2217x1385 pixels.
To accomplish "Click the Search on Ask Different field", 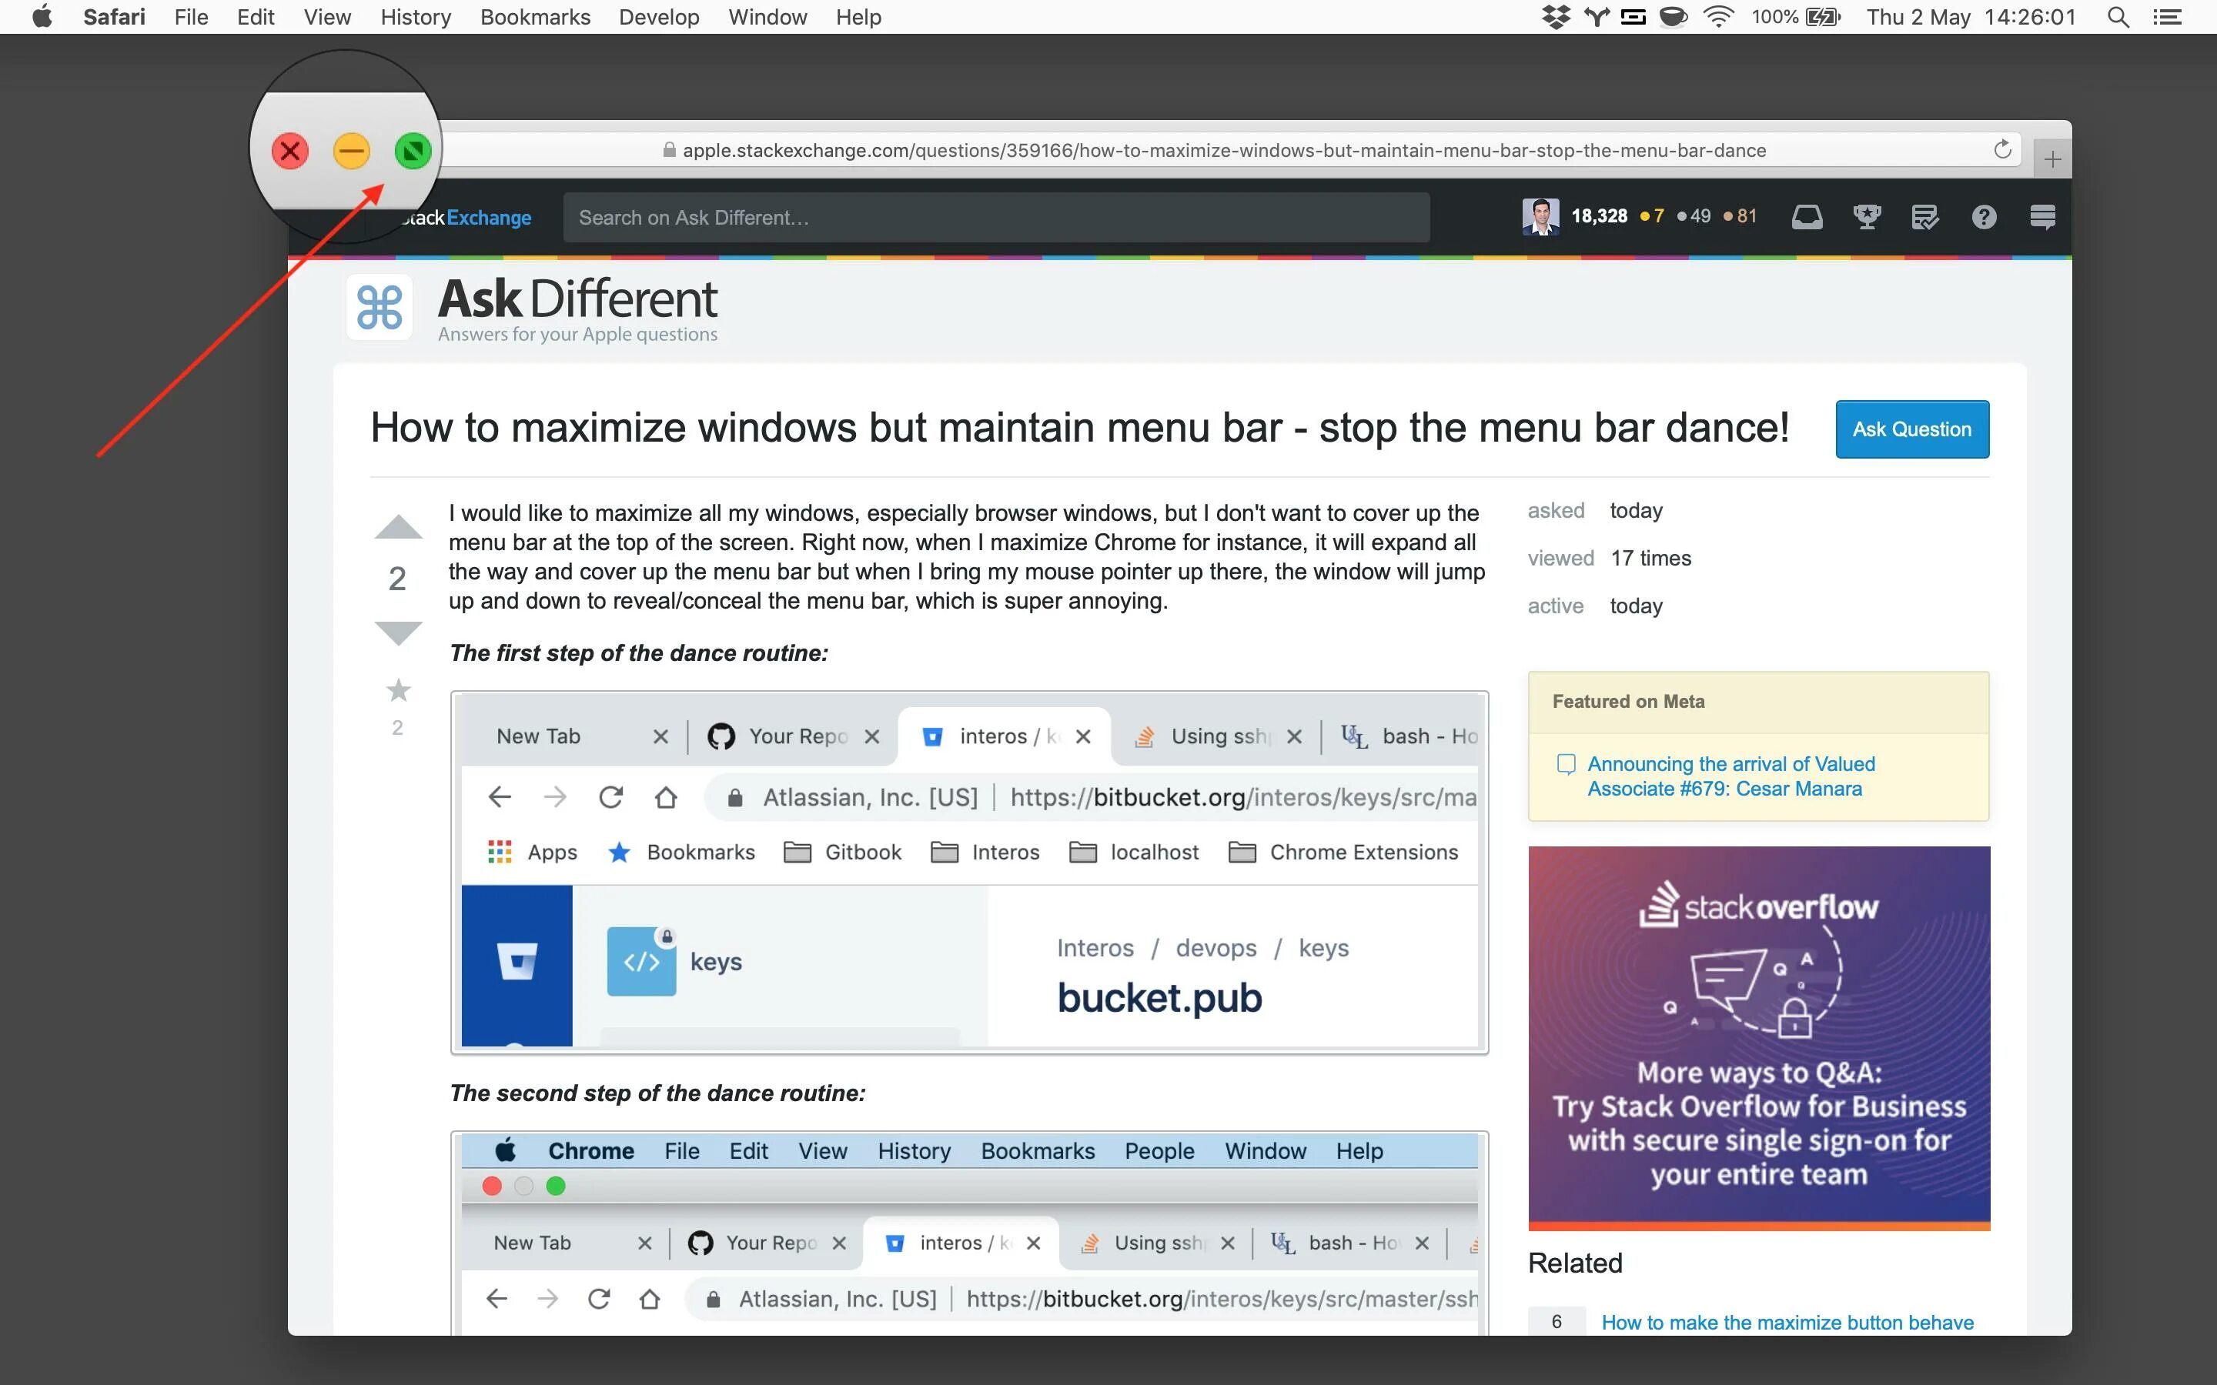I will tap(996, 218).
